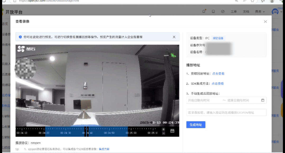Open the console/device icon in the top bar
Viewport: 285px width, 153px height.
pos(213,11)
